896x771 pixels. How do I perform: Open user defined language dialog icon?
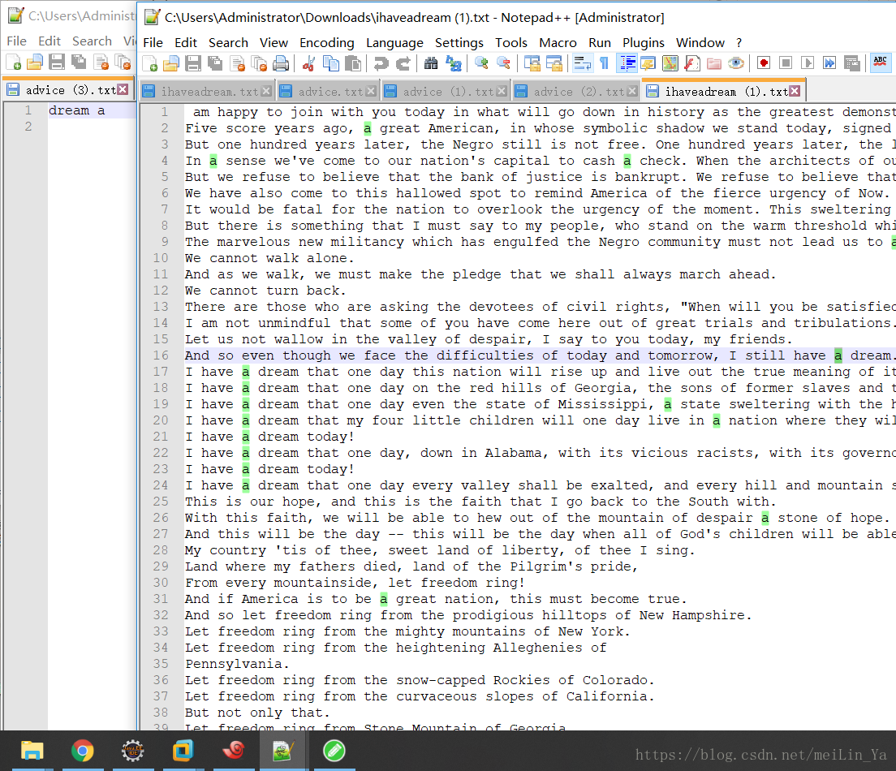pyautogui.click(x=648, y=63)
